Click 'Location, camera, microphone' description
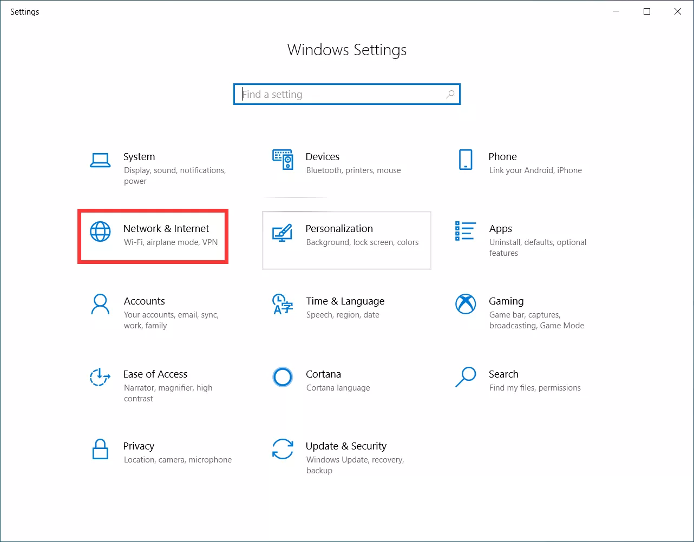Screen dimensions: 694x542 (178, 460)
